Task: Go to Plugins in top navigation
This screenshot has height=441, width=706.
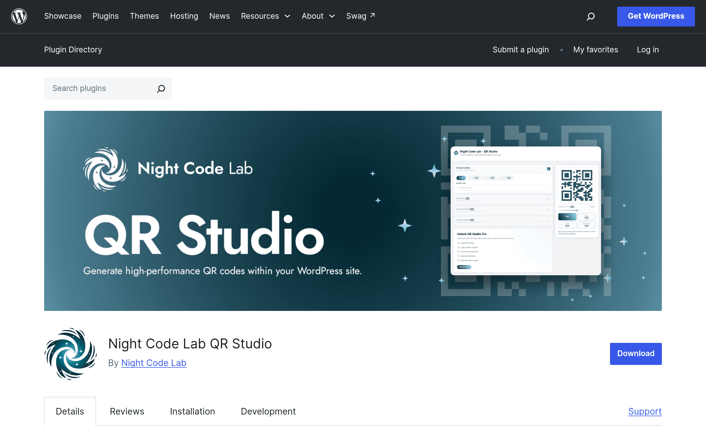Action: [x=106, y=16]
